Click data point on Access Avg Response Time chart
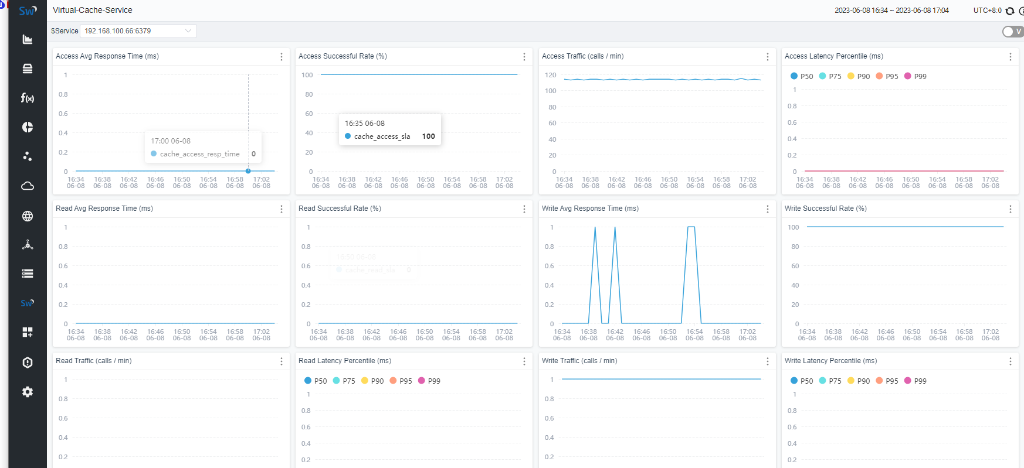This screenshot has height=468, width=1024. (x=248, y=171)
